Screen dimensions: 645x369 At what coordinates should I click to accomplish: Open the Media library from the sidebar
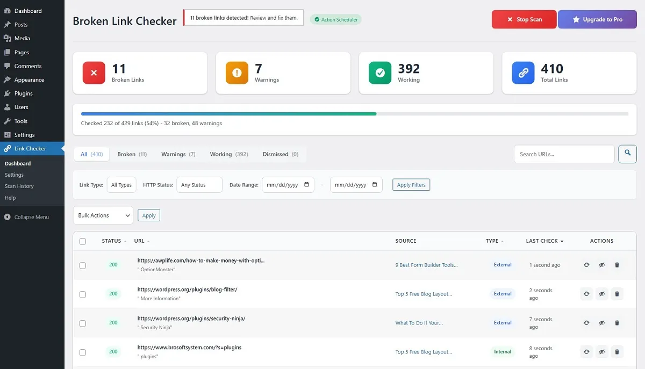(x=21, y=38)
